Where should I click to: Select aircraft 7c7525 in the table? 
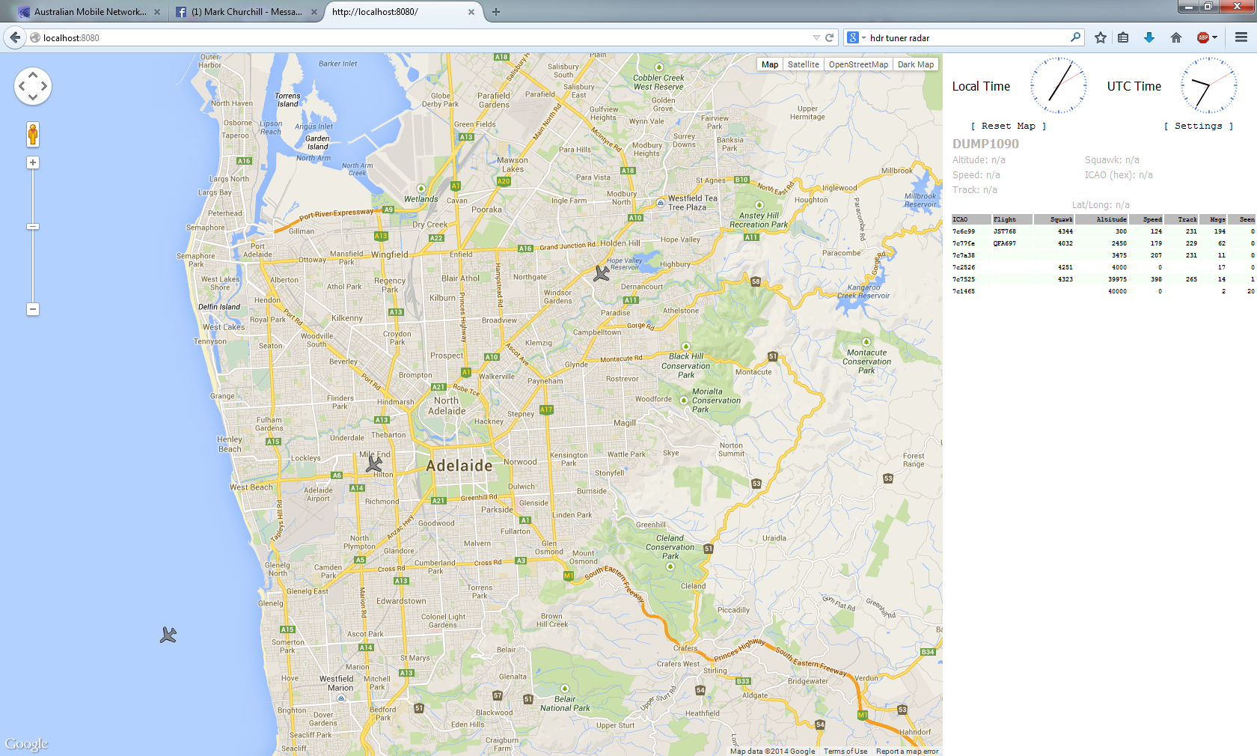(1104, 279)
